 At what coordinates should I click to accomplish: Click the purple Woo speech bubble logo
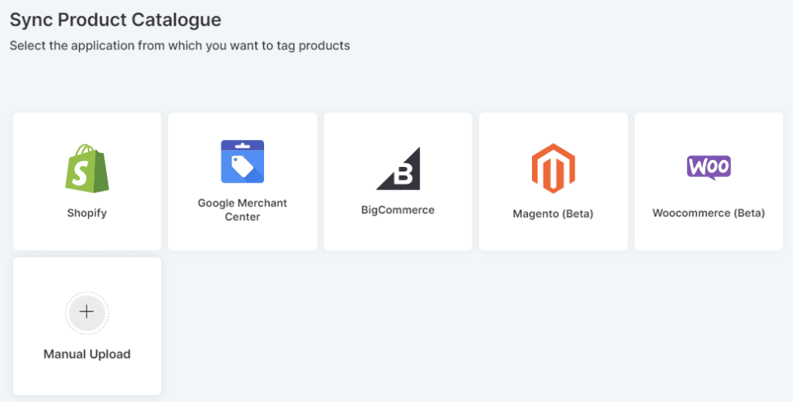pyautogui.click(x=709, y=167)
